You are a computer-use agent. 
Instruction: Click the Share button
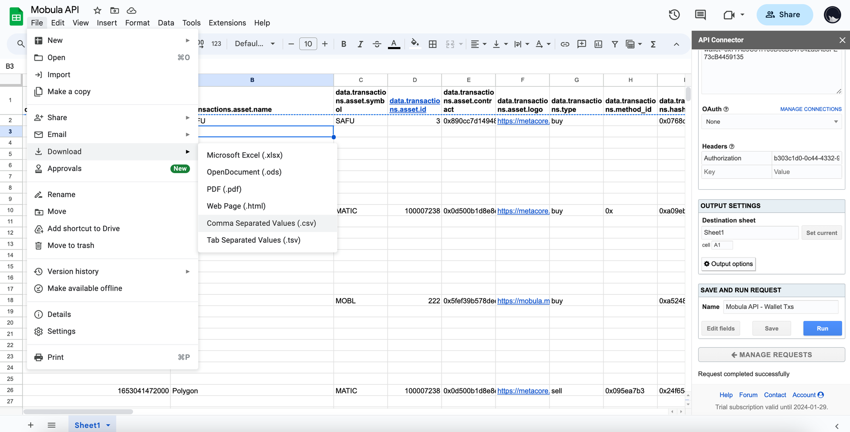785,15
